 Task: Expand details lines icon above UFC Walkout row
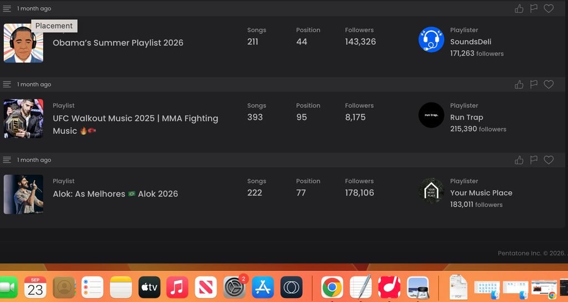point(7,84)
